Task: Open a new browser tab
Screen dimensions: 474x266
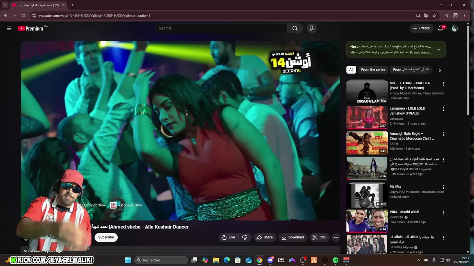Action: [x=72, y=5]
